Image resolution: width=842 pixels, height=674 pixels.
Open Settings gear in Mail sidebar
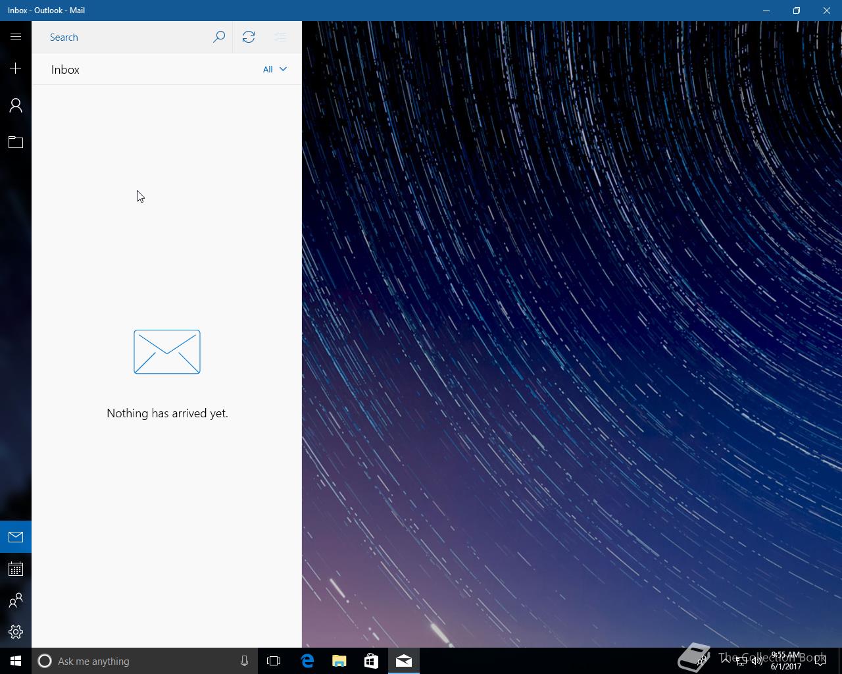[x=16, y=632]
